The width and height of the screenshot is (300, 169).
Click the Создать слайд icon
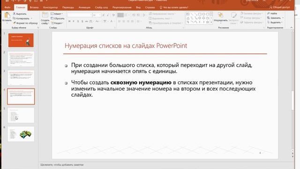(x=45, y=15)
